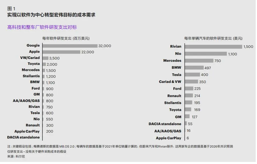Click the value 300 beside Renault
The image size is (257, 164).
tap(50, 125)
